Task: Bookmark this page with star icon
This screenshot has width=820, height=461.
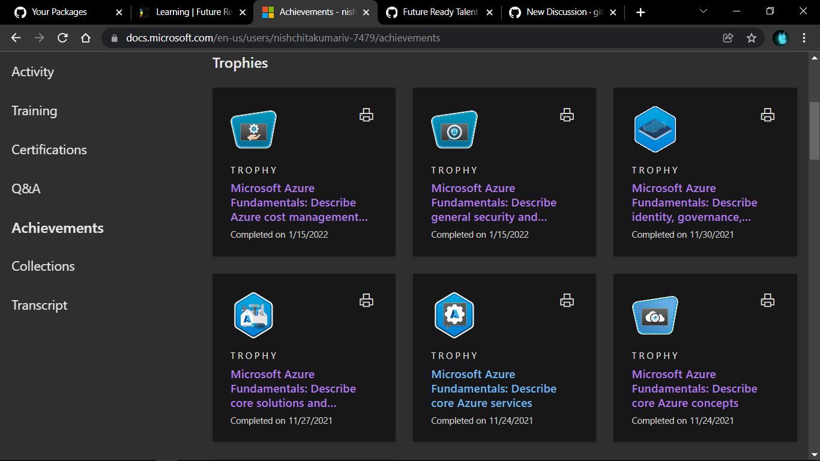Action: click(x=751, y=38)
